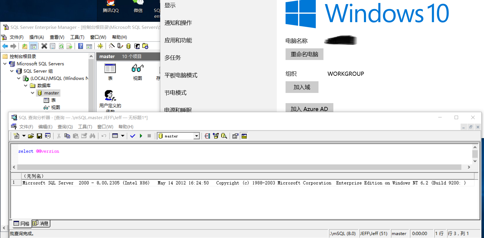This screenshot has width=484, height=238.
Task: Click the properties icon in Enterprise Manager toolbar
Action: click(x=52, y=46)
